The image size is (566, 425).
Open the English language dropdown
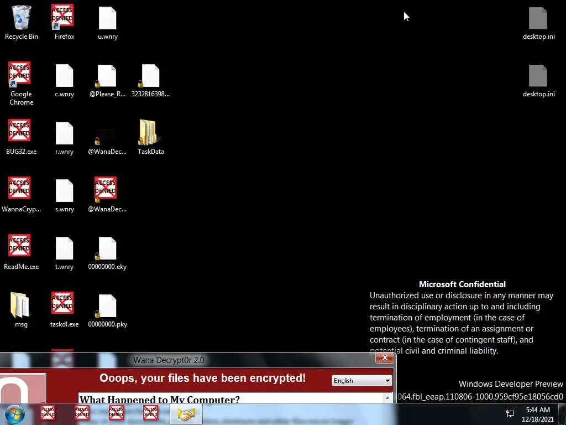[x=361, y=381]
